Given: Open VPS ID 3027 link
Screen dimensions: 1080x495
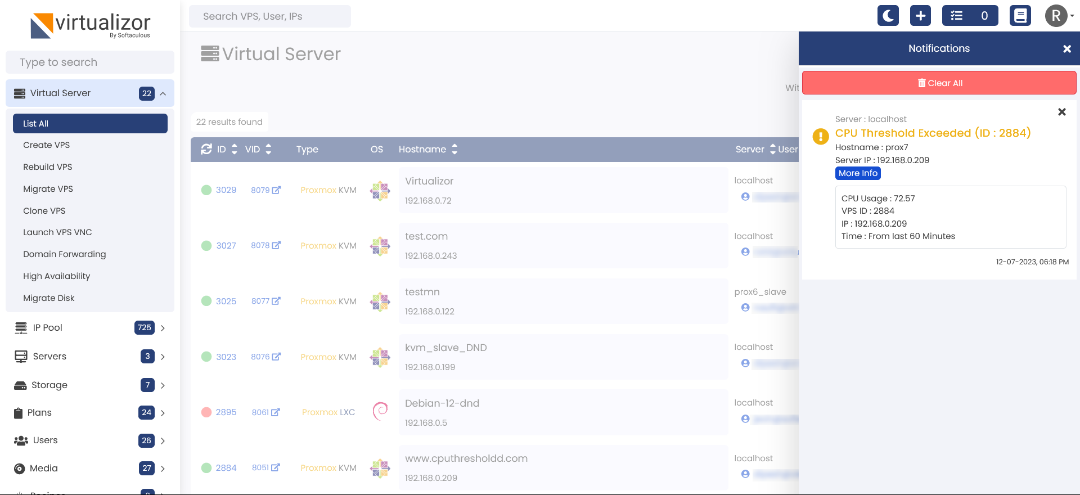Looking at the screenshot, I should pos(226,246).
